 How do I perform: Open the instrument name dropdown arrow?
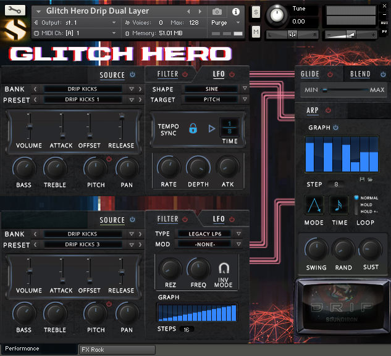pos(38,12)
